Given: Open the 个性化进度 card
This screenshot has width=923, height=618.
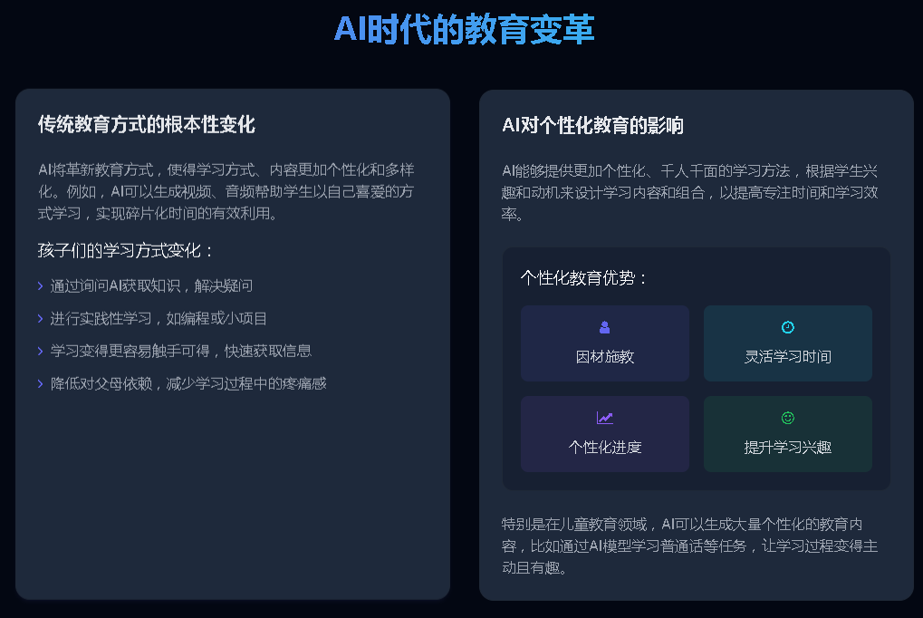Looking at the screenshot, I should (604, 434).
